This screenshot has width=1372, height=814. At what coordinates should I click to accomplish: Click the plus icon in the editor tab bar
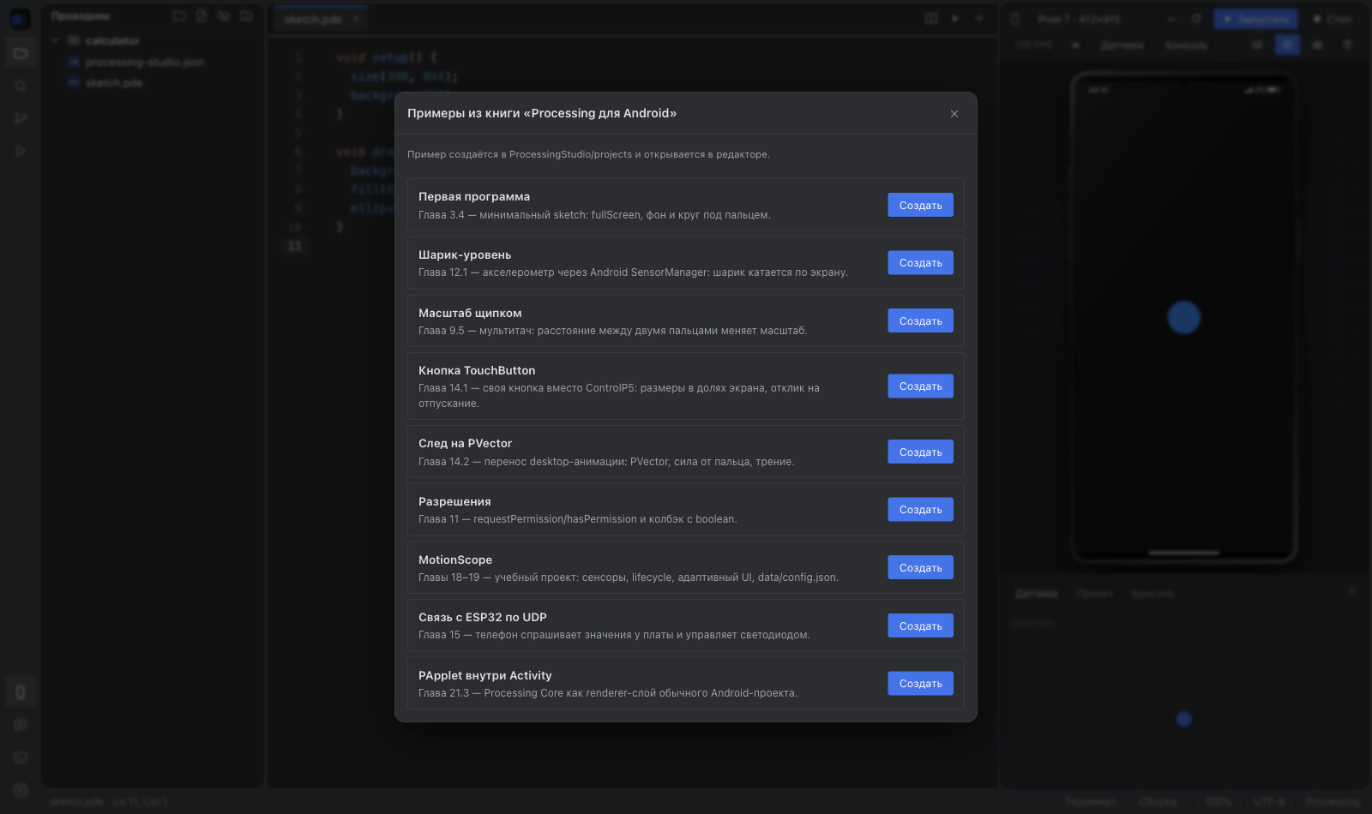tap(978, 18)
